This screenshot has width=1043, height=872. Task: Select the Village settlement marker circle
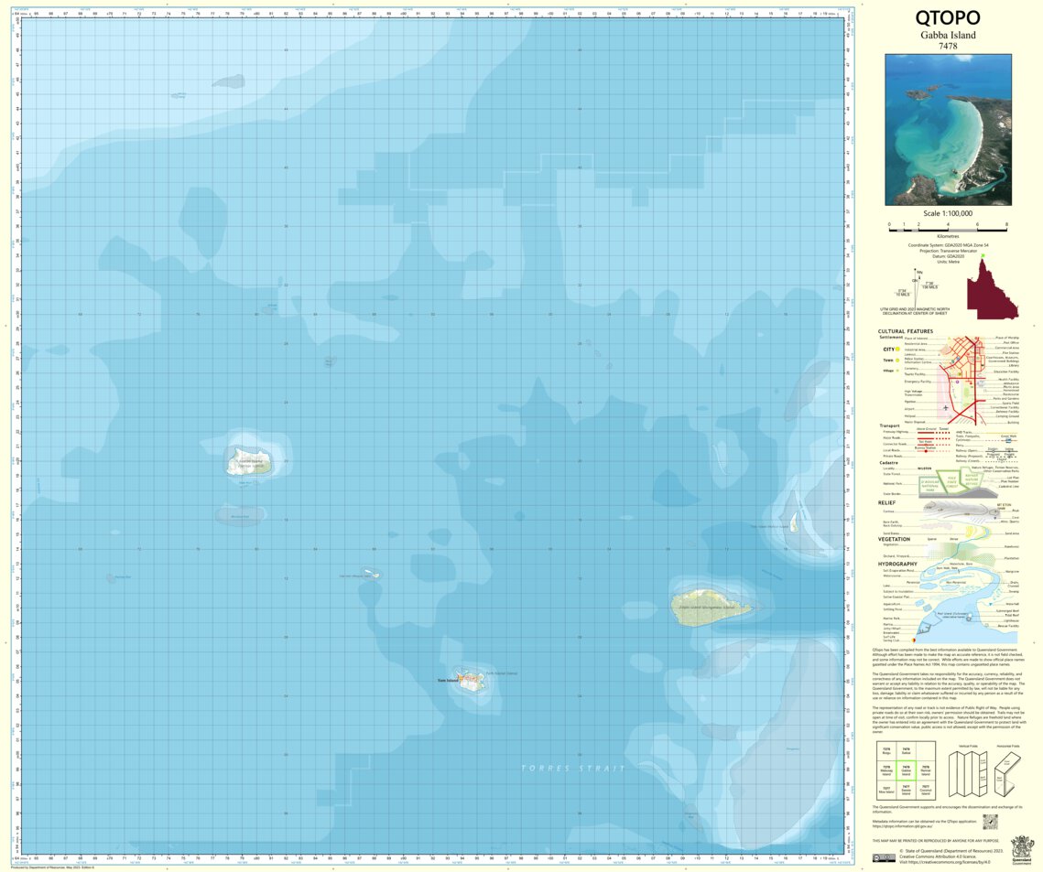pyautogui.click(x=897, y=371)
